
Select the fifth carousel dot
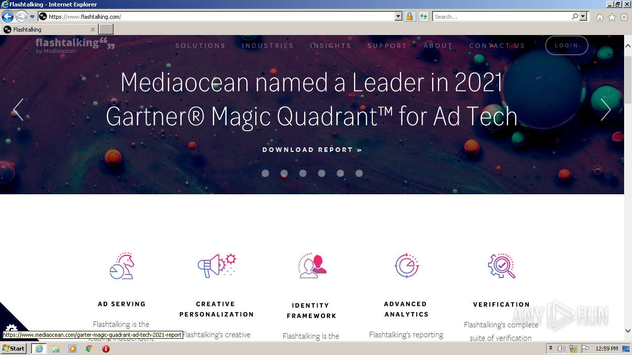(x=340, y=173)
